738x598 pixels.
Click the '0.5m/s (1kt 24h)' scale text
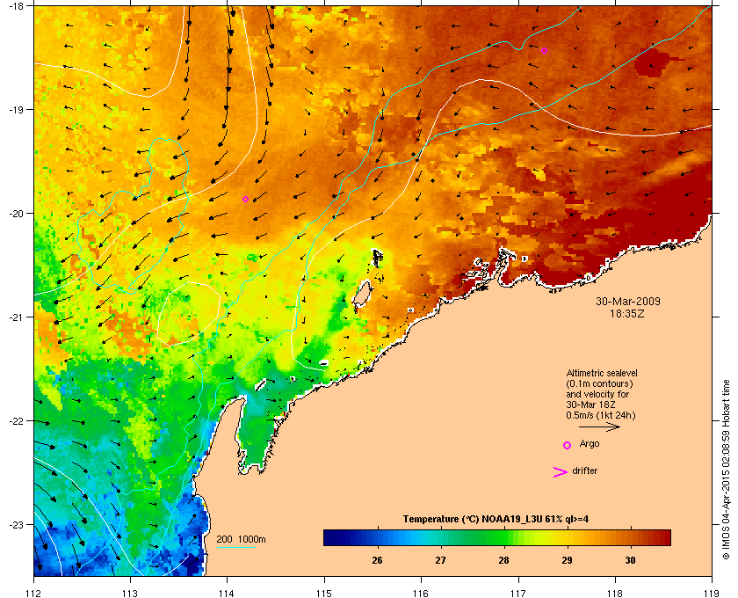click(x=601, y=416)
